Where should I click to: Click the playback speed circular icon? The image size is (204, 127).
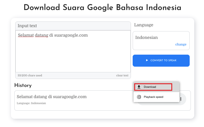[139, 97]
